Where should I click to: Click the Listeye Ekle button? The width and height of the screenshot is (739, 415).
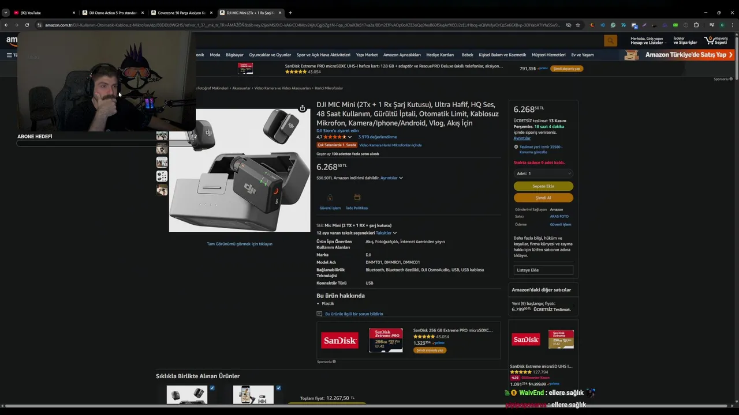pyautogui.click(x=543, y=270)
